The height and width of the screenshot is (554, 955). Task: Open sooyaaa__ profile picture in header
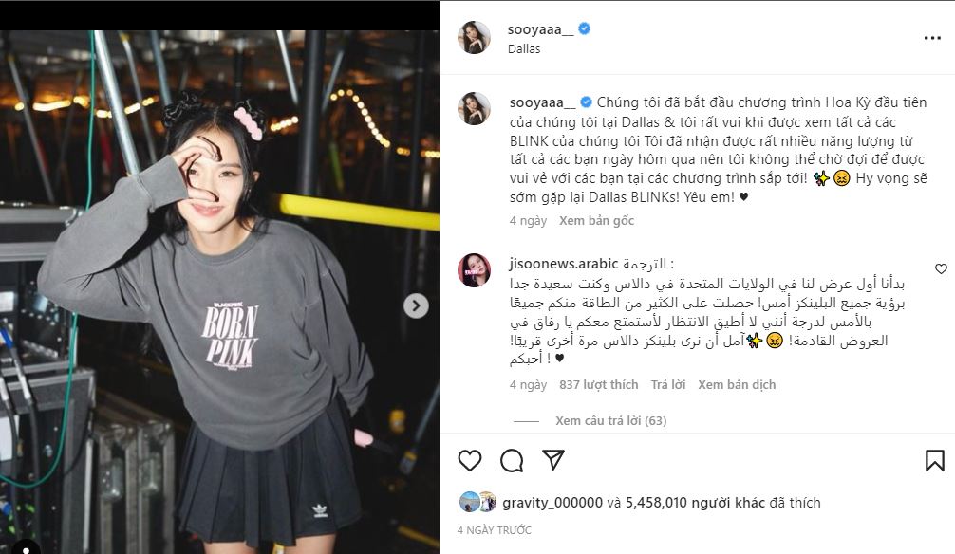pos(474,37)
